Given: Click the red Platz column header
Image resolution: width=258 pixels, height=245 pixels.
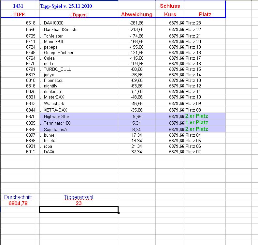Looking at the screenshot, I should (205, 14).
